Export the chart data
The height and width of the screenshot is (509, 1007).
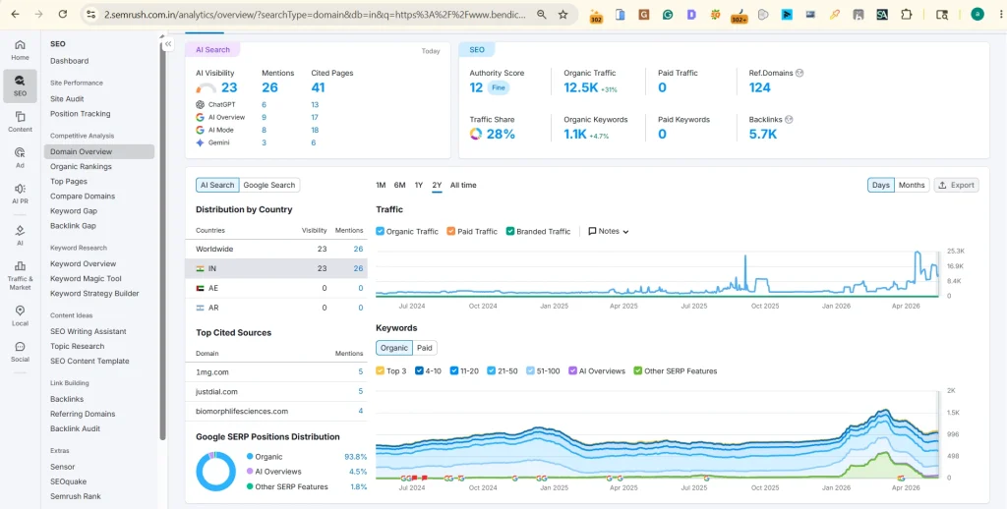[x=956, y=185]
